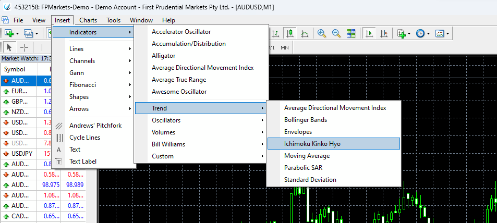The height and width of the screenshot is (223, 497).
Task: Select the arrow cursor tool
Action: tap(9, 47)
